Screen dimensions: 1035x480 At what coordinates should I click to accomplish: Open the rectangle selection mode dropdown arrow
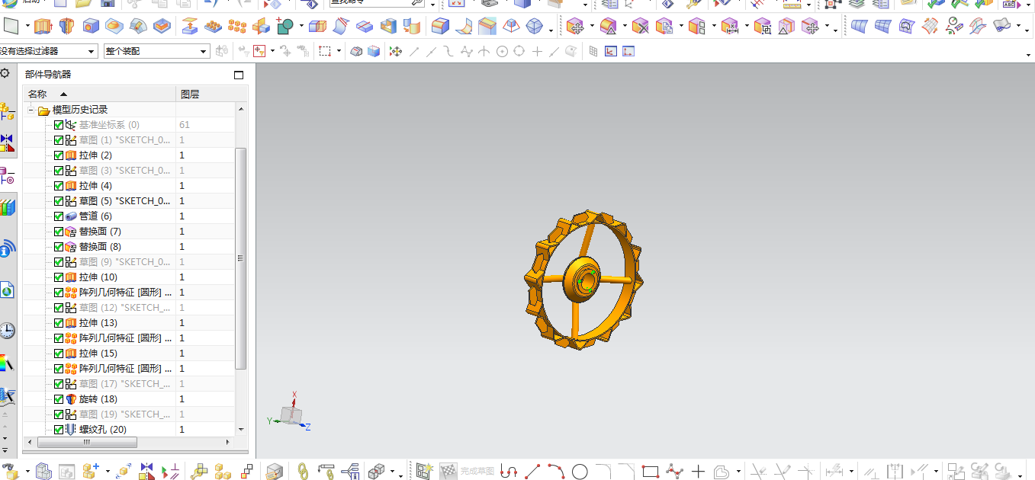339,51
